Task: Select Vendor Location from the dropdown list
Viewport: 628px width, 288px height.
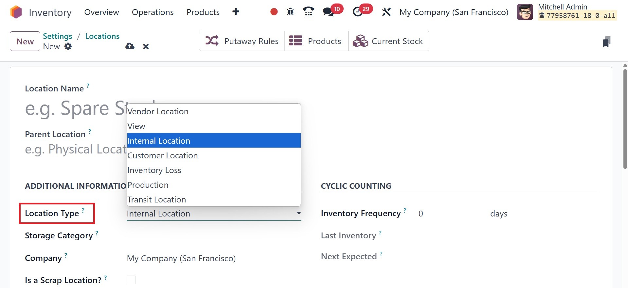Action: click(158, 111)
